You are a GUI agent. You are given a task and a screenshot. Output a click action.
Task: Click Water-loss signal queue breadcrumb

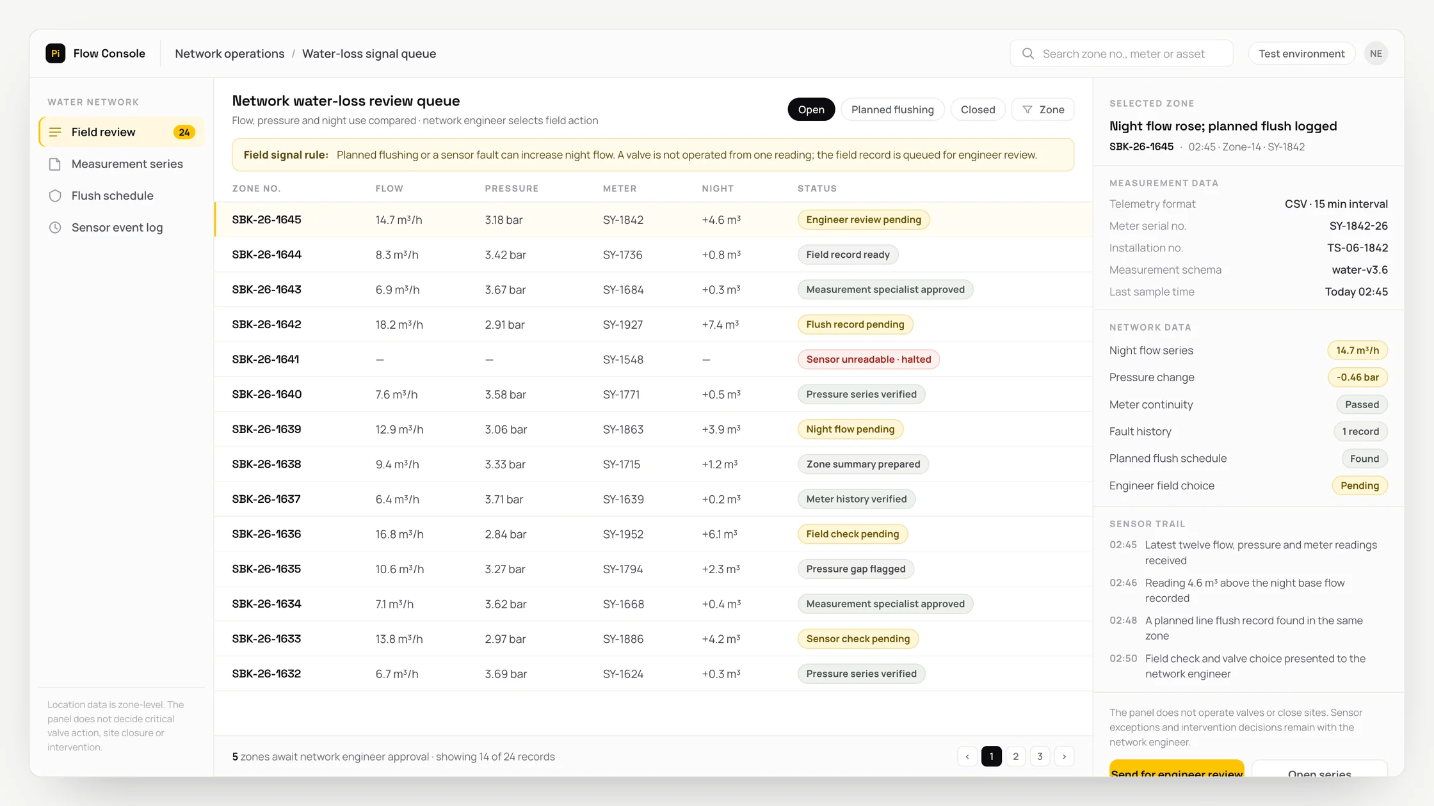point(369,54)
